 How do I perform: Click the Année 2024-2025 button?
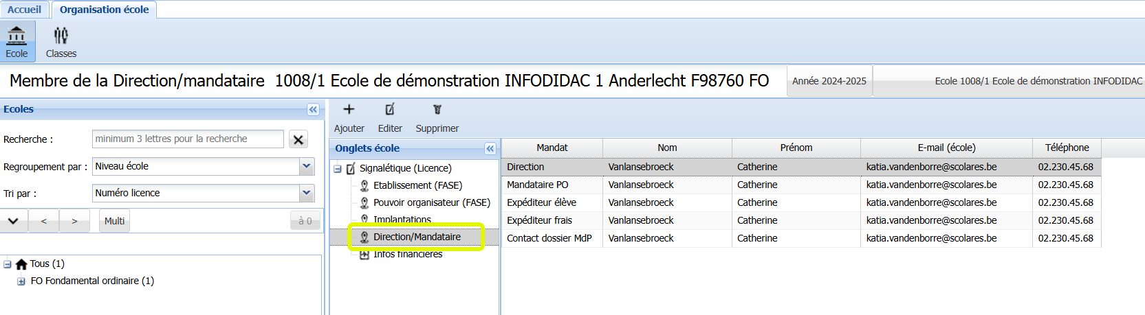(829, 81)
